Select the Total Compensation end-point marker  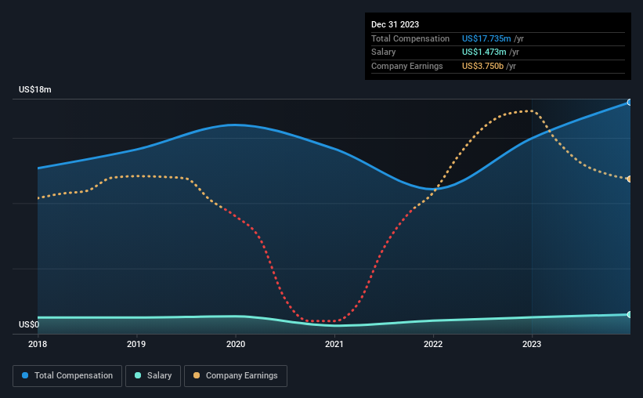(x=630, y=102)
